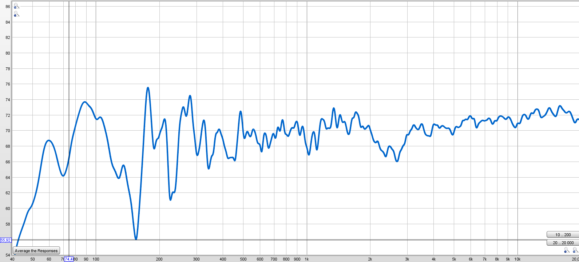Click the 70 label on the dB axis

pos(8,131)
